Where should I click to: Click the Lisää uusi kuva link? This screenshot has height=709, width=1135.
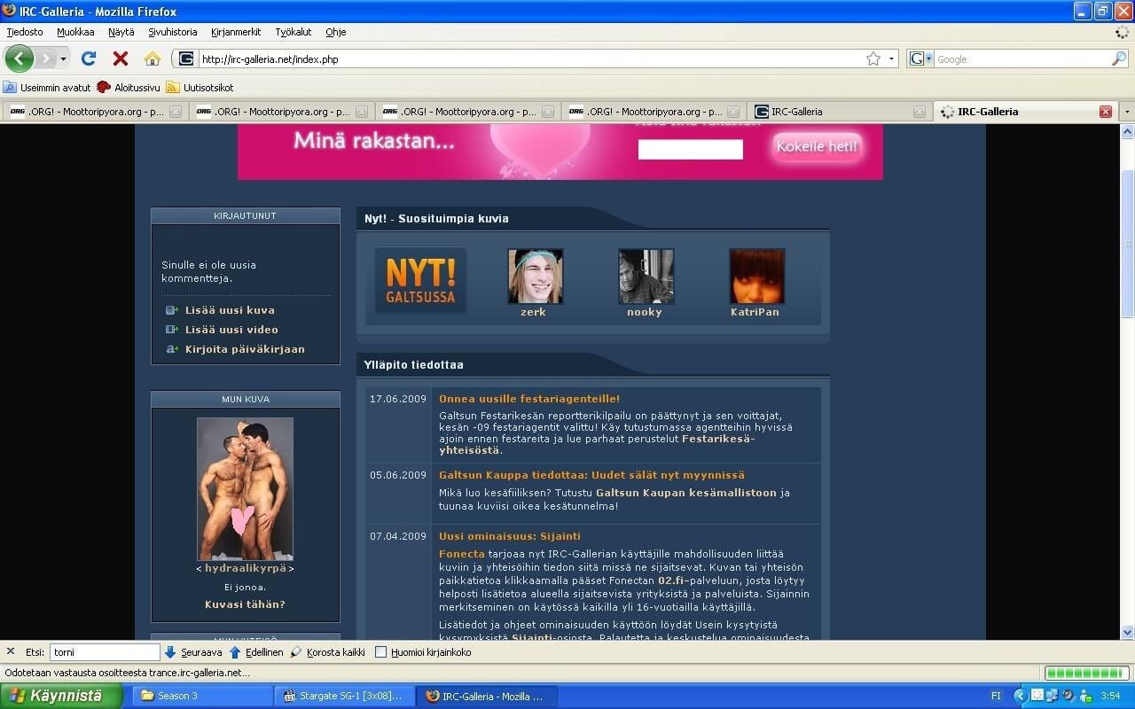tap(230, 310)
